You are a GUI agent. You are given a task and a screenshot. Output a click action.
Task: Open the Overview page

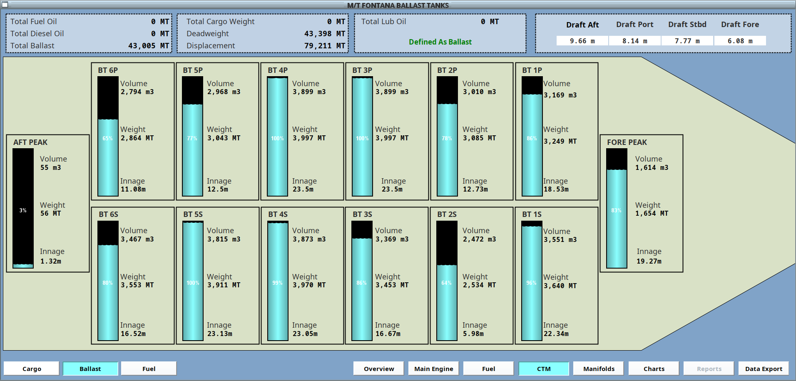click(x=379, y=369)
